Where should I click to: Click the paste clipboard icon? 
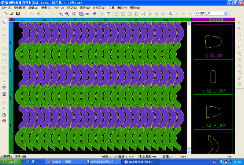pos(39,14)
